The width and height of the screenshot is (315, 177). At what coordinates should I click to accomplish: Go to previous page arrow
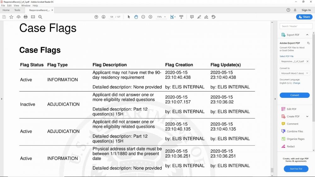click(96, 17)
